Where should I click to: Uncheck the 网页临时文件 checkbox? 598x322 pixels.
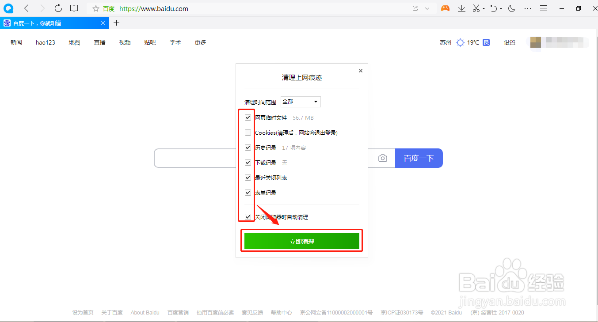(x=248, y=117)
